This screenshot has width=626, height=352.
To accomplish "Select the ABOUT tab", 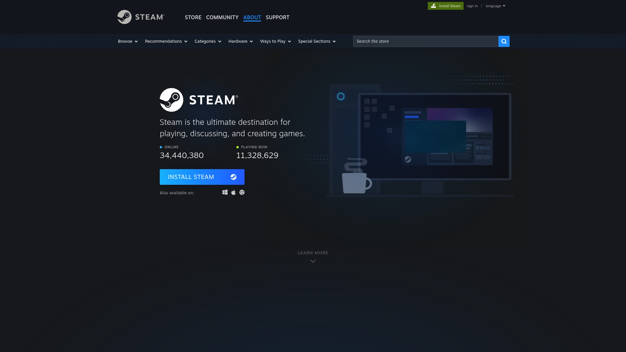I will 252,18.
